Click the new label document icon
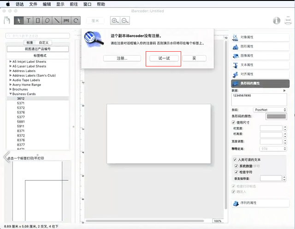This screenshot has width=295, height=229. point(7,20)
